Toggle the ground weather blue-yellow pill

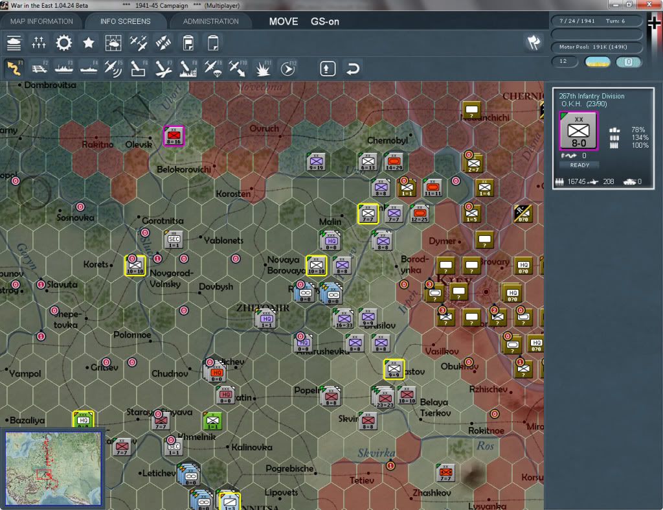(x=597, y=62)
